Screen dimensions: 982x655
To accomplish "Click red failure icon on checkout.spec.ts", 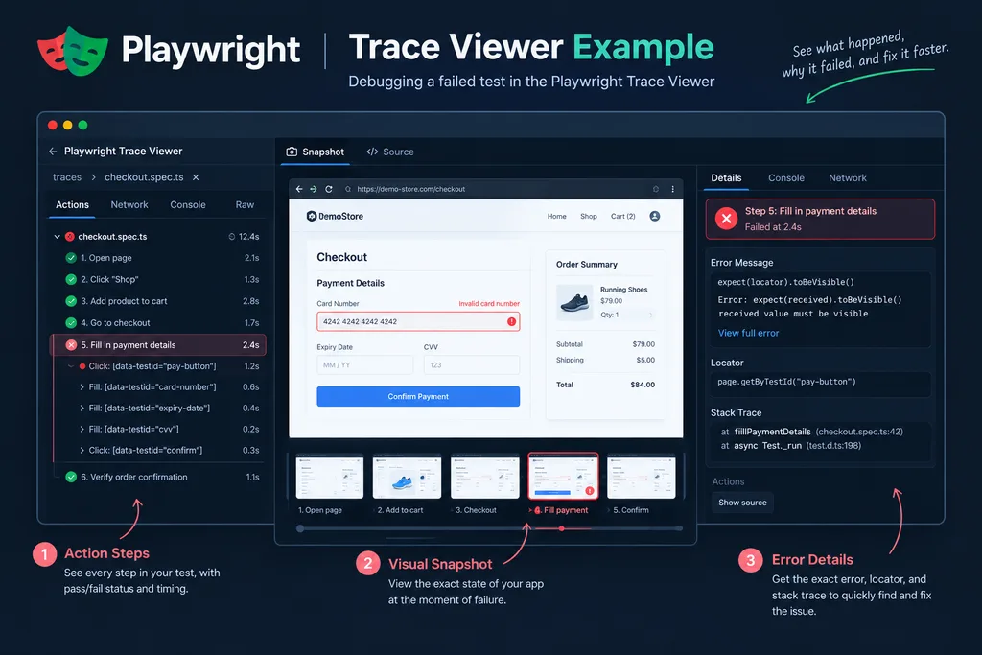I will point(70,237).
